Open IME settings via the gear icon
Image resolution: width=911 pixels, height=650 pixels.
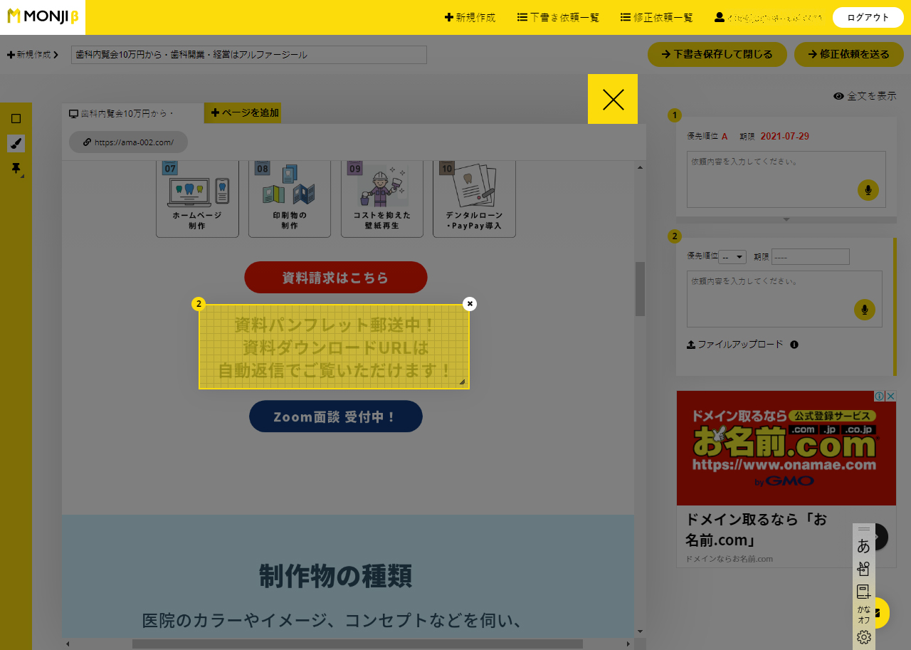(863, 635)
